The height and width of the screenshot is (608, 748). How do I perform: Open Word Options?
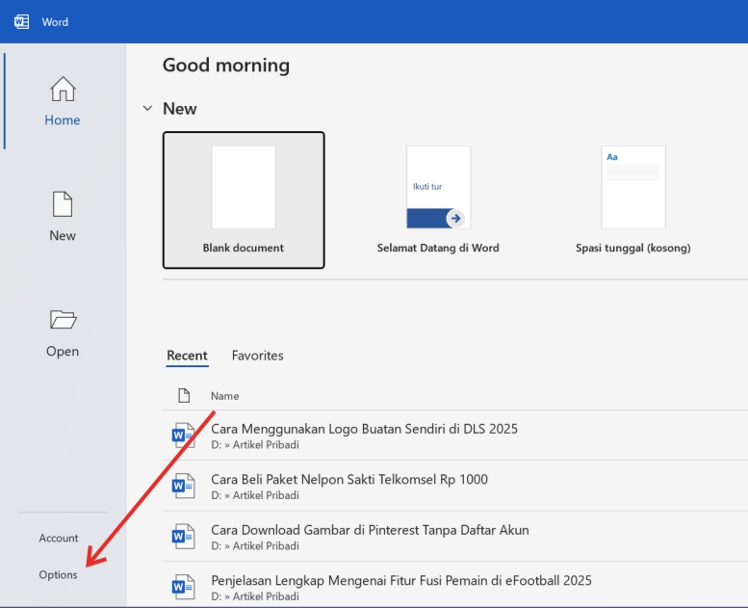tap(58, 575)
